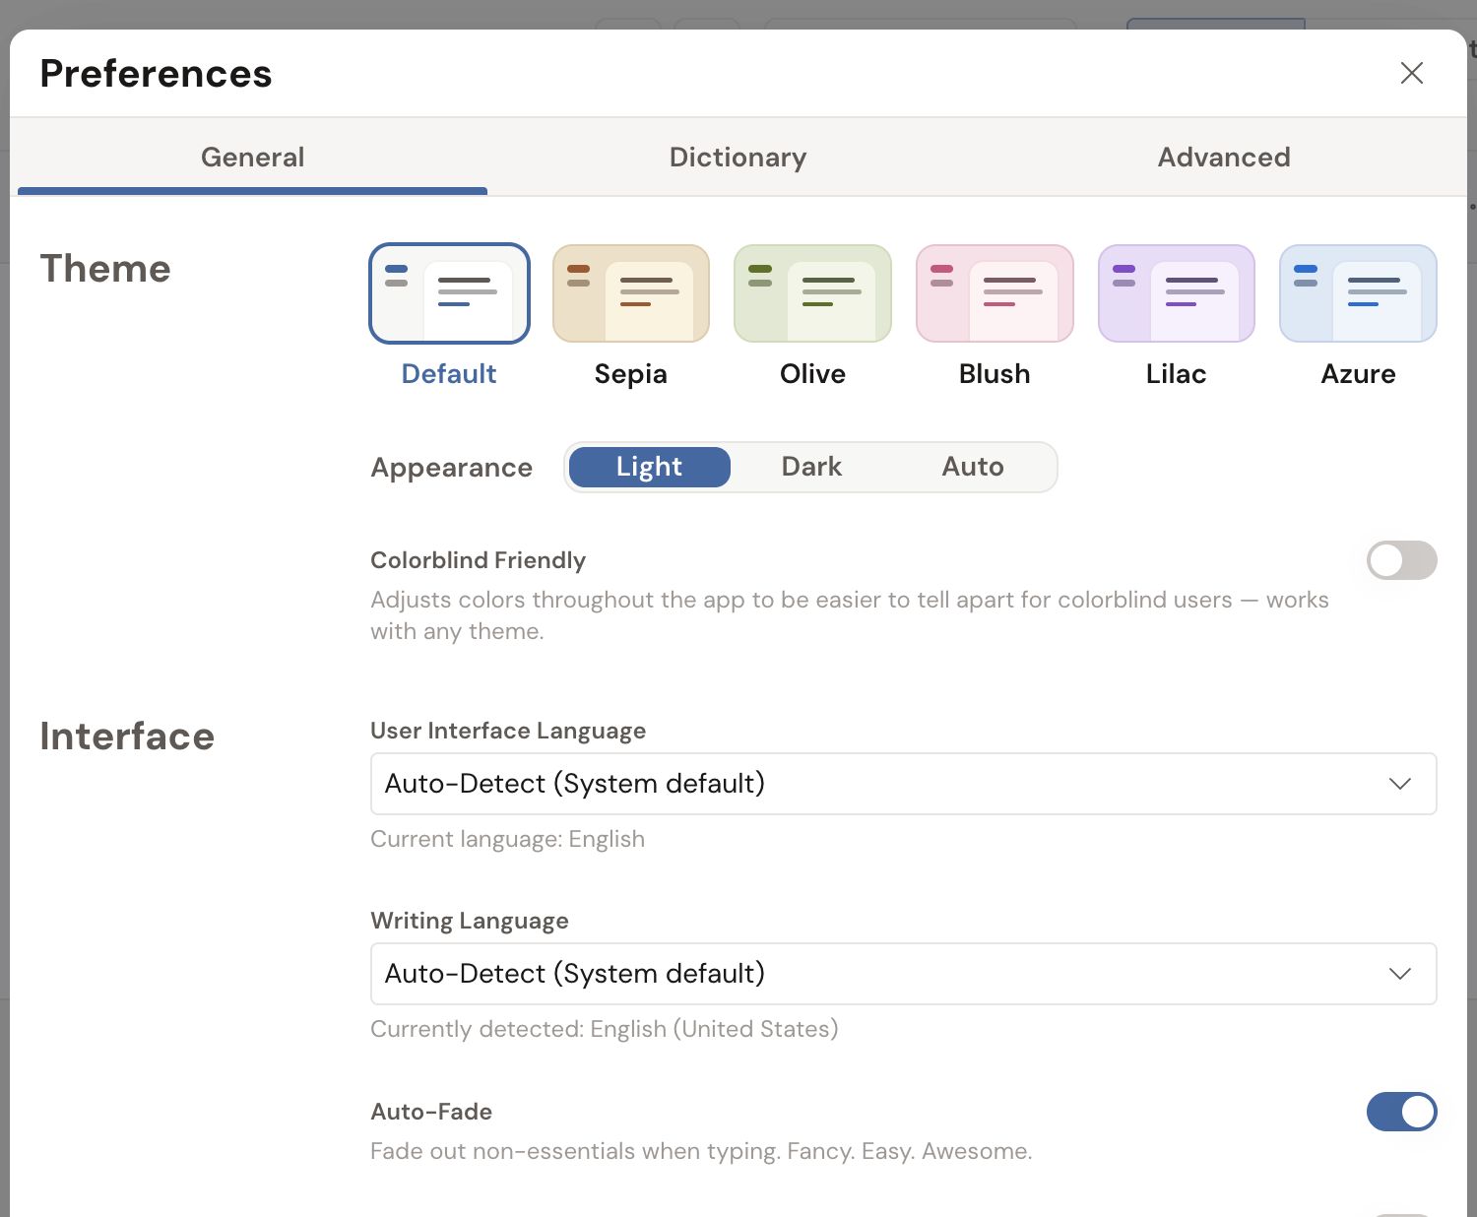Set appearance to Dark

pyautogui.click(x=811, y=467)
